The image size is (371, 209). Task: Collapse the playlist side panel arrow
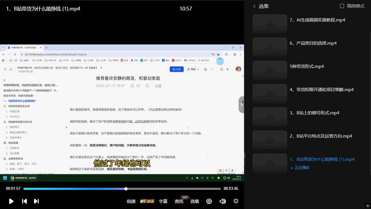[241, 105]
